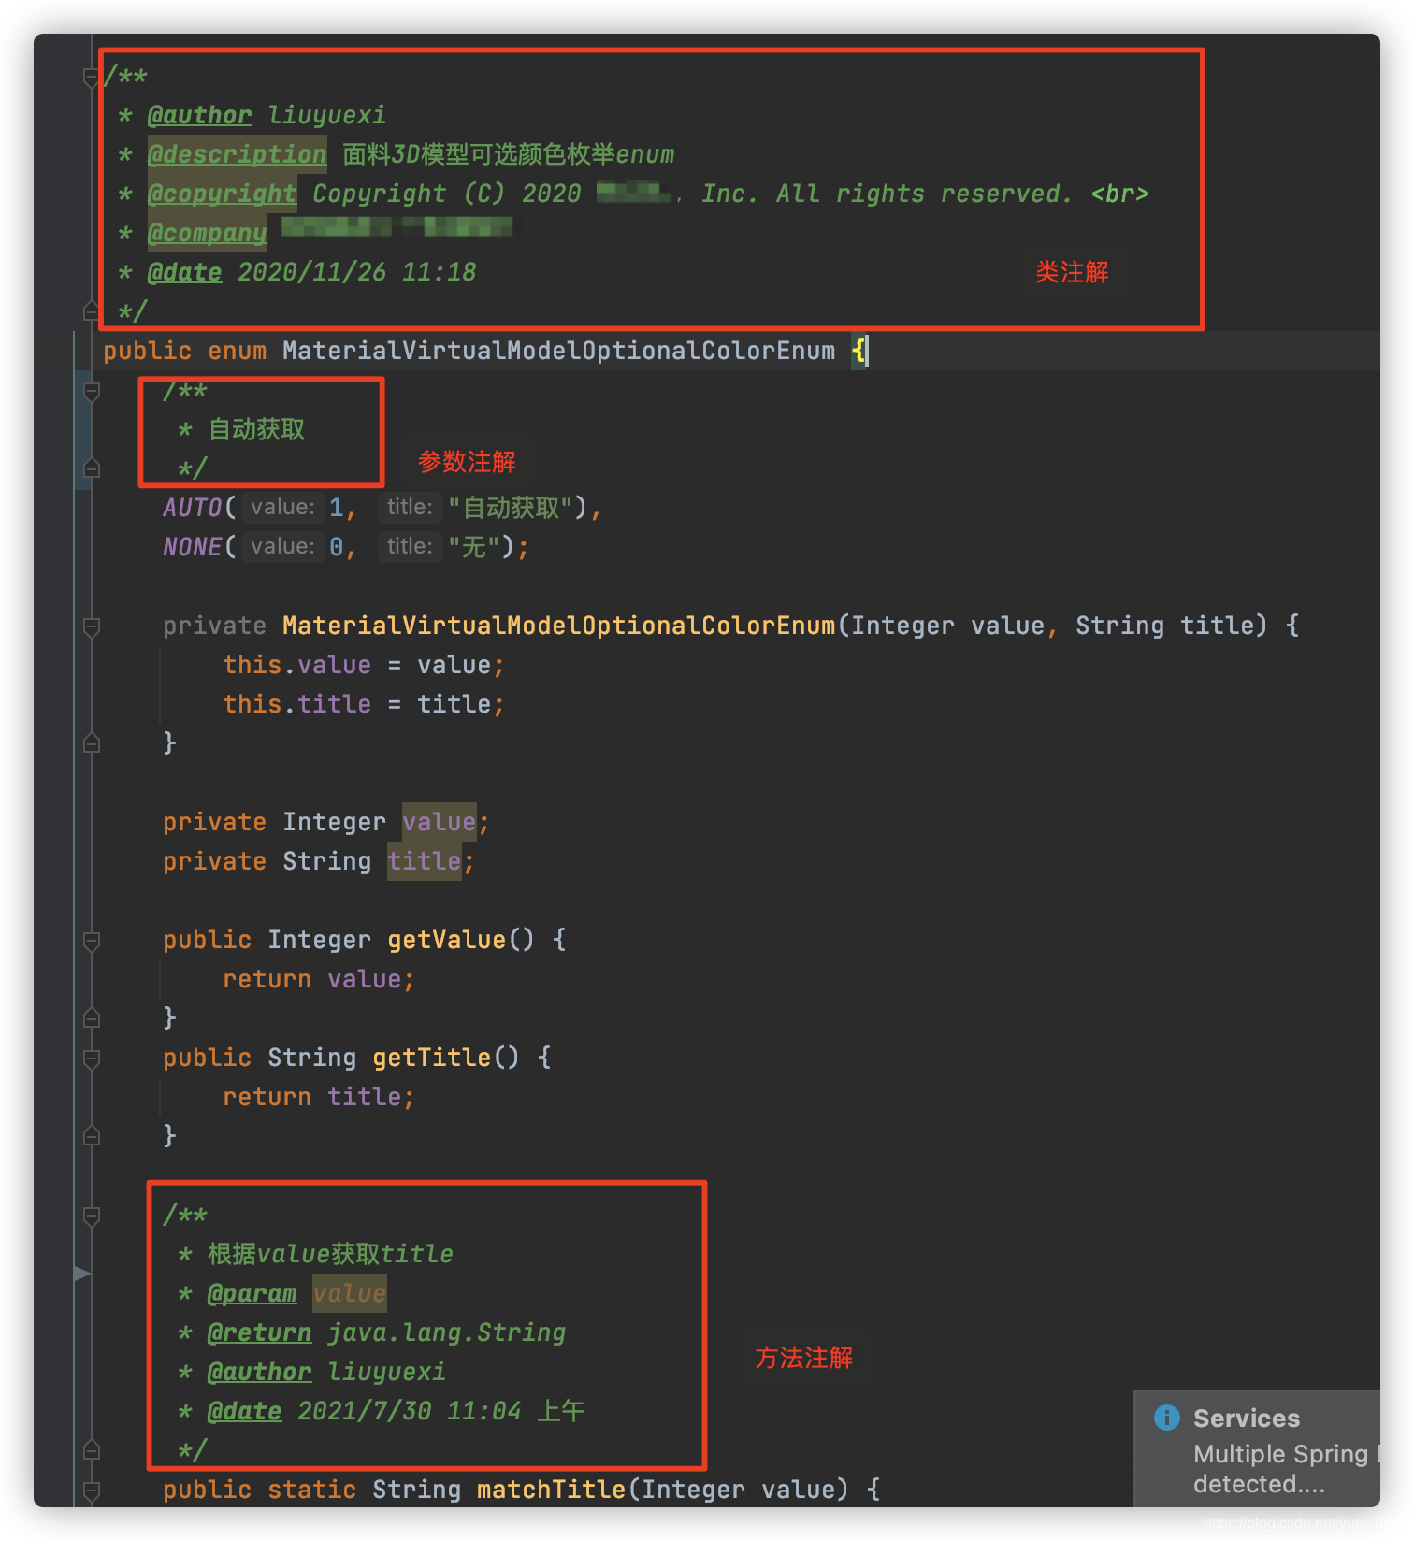Image resolution: width=1414 pixels, height=1541 pixels.
Task: Click the 'value:' inlay hint on NONE line
Action: [282, 546]
